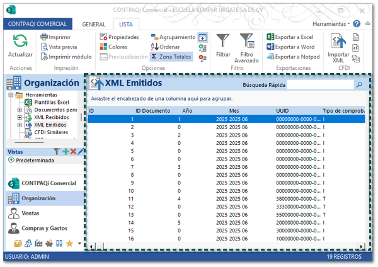Viewport: 378px width, 267px height.
Task: Click the search magnifier next to Búsqueda Rápida
Action: click(359, 84)
